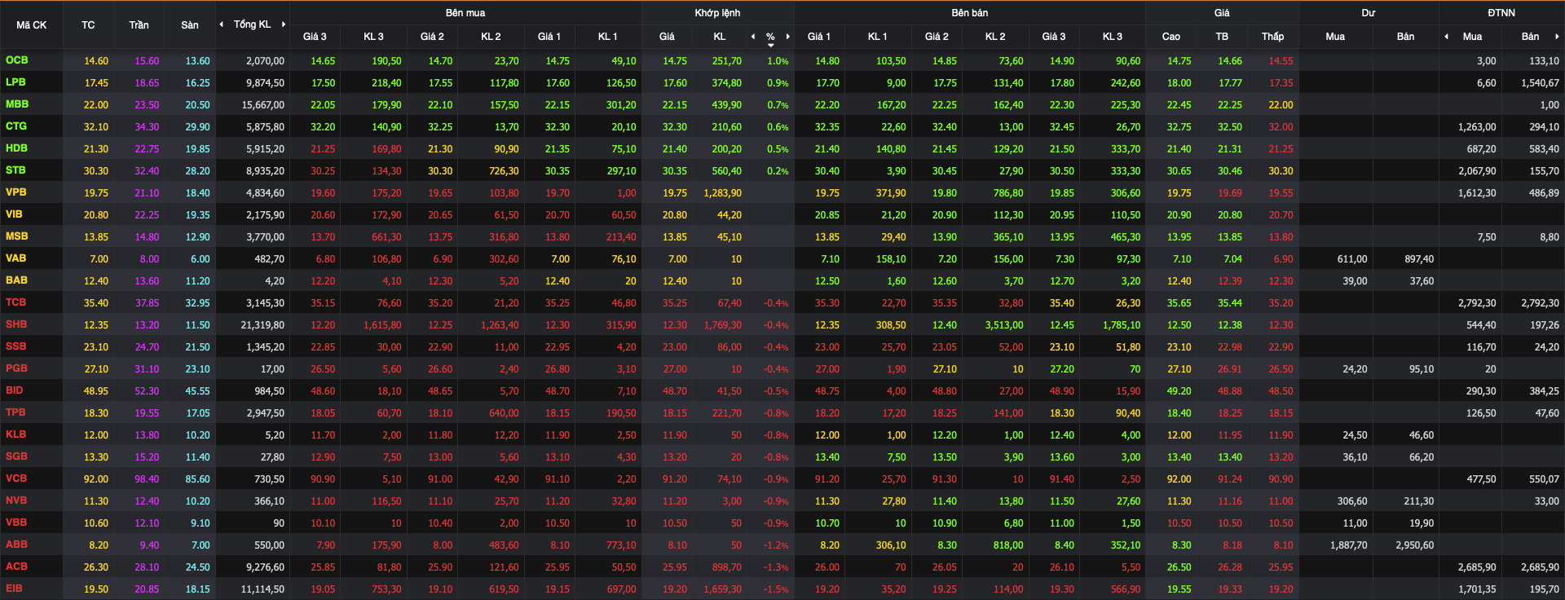Open stock symbol VPB
Image resolution: width=1565 pixels, height=600 pixels.
[x=15, y=192]
